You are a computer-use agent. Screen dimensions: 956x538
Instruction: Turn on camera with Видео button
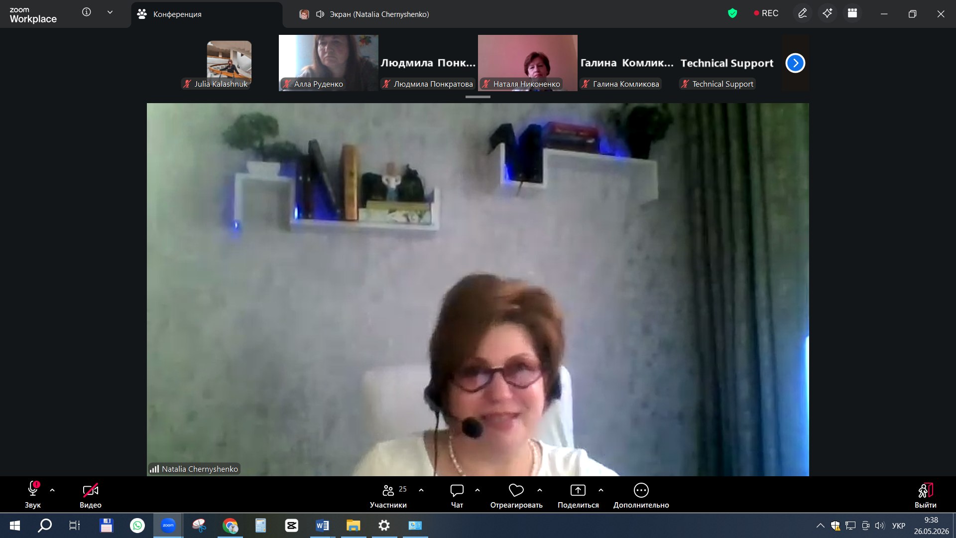[x=90, y=495]
